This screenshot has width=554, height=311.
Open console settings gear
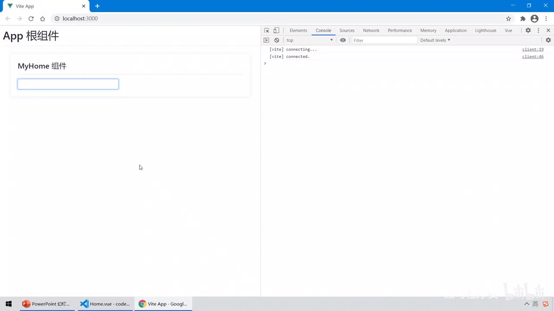(x=548, y=40)
